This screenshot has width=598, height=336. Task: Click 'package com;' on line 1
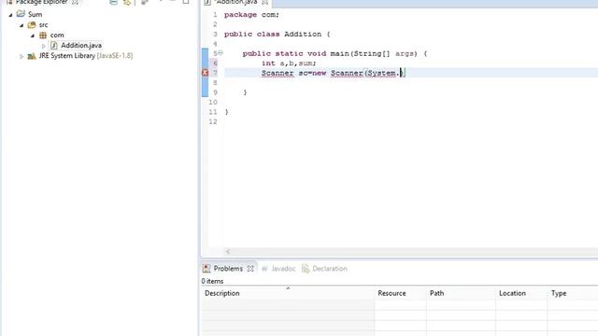coord(251,15)
